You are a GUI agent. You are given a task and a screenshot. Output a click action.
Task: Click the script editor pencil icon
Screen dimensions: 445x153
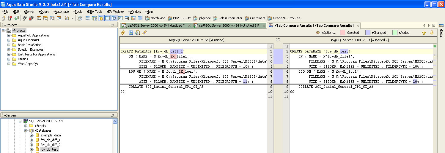click(67, 18)
